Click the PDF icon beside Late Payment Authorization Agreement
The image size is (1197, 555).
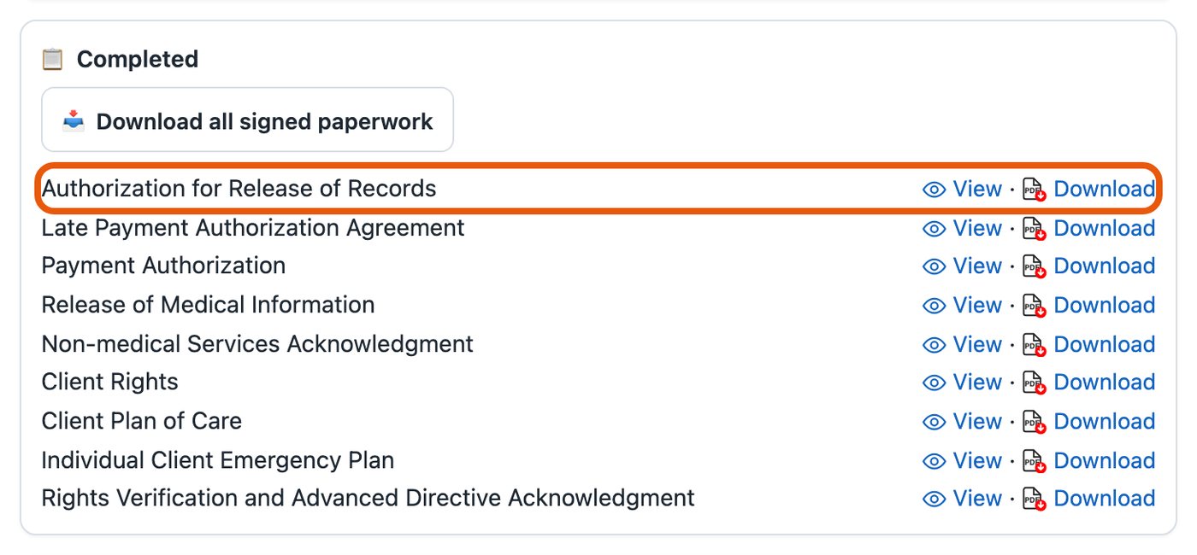pos(1035,229)
